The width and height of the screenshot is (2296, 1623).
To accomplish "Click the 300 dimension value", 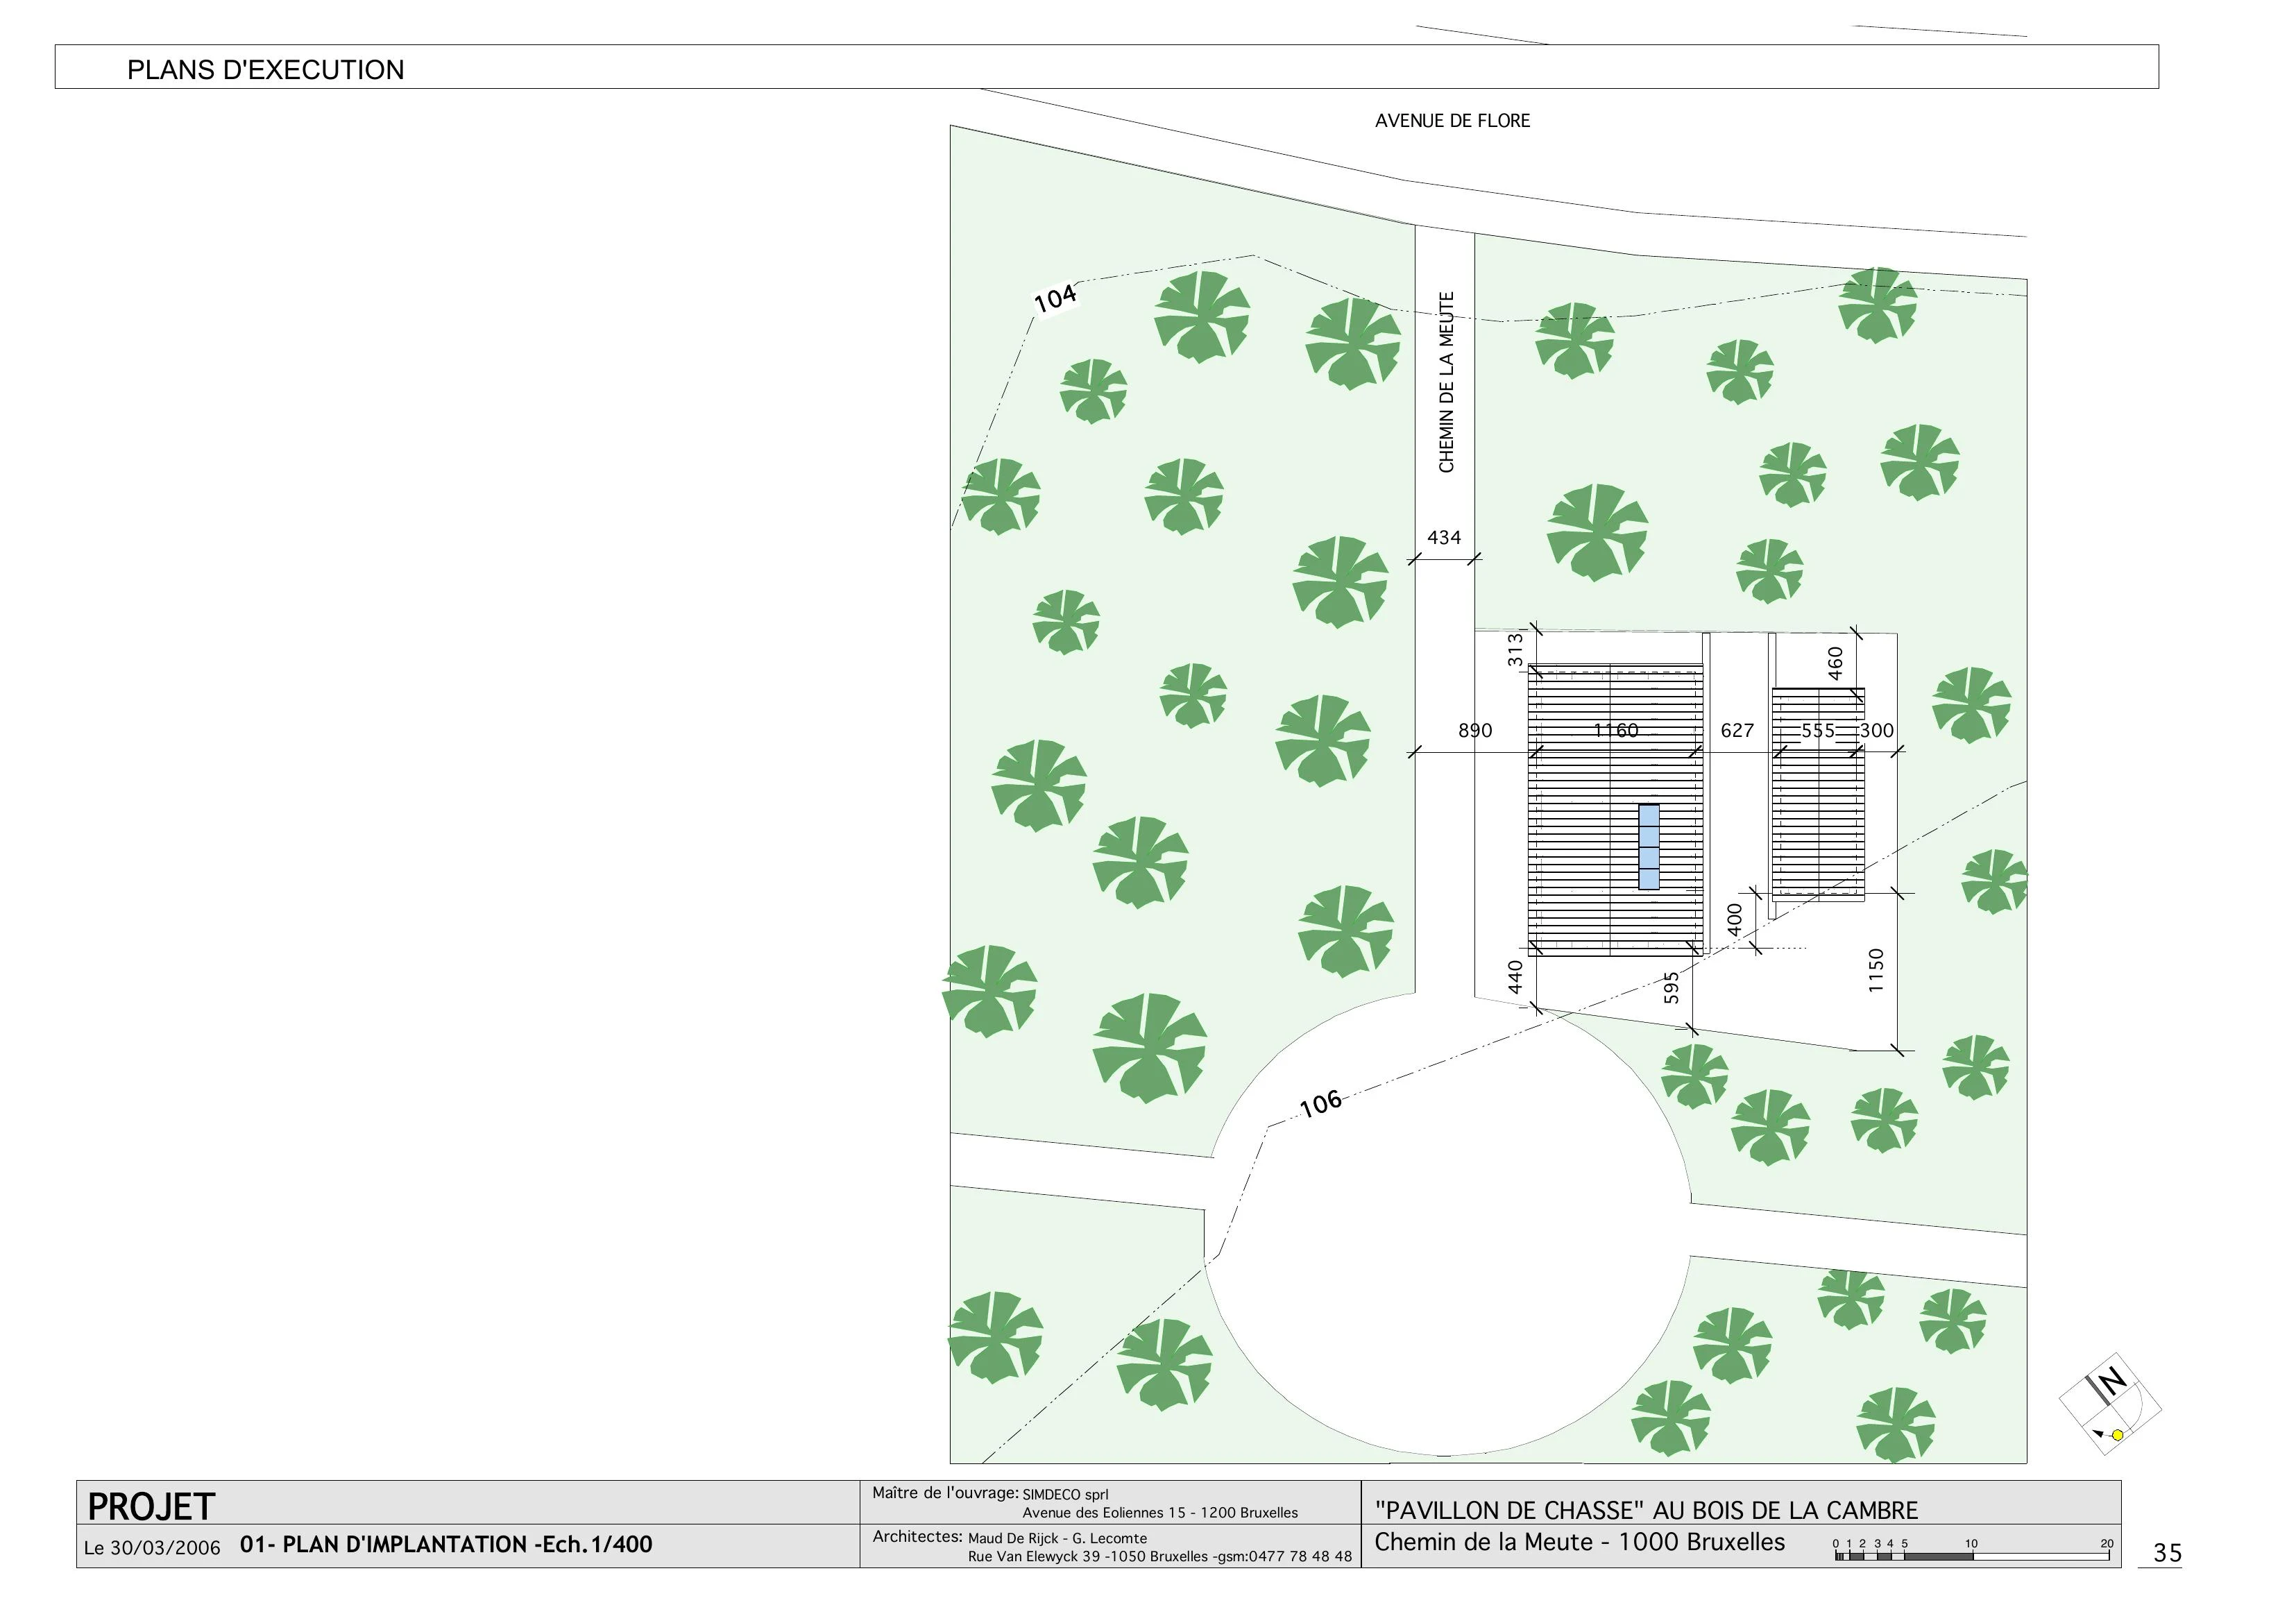I will point(1877,731).
